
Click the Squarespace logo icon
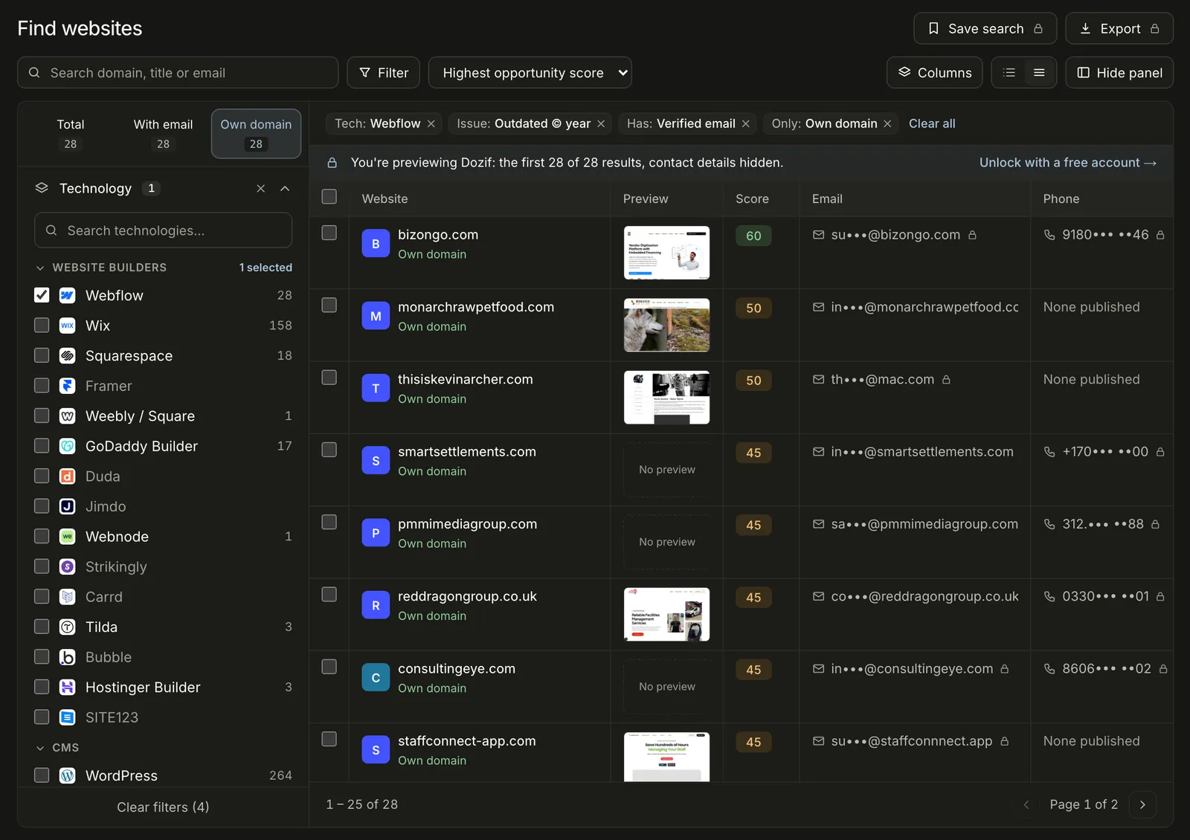pyautogui.click(x=67, y=355)
